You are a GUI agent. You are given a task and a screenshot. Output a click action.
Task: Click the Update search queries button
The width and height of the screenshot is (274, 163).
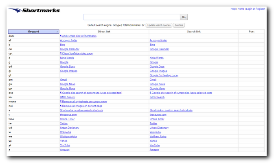click(159, 25)
